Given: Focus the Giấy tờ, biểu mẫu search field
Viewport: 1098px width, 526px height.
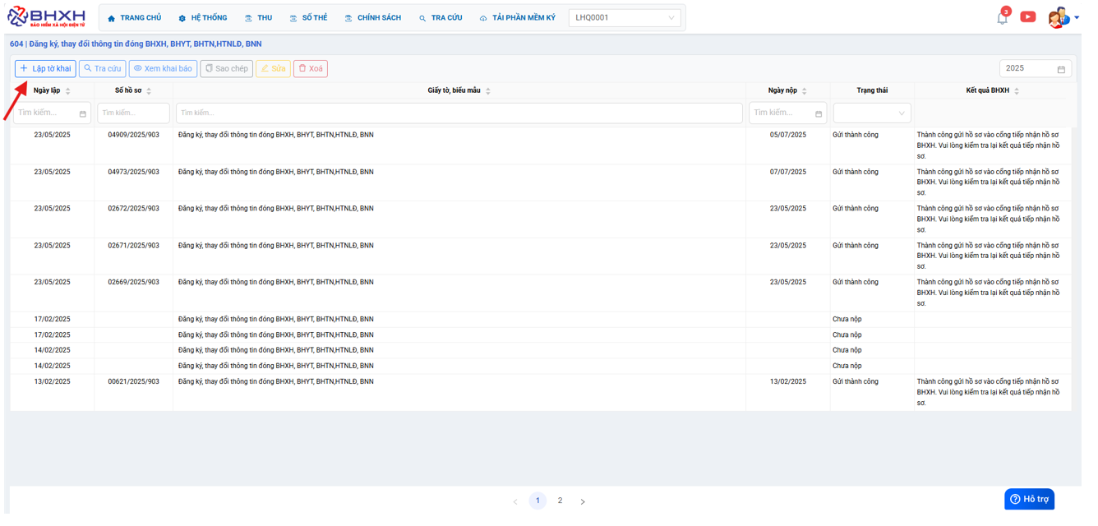Looking at the screenshot, I should (459, 113).
